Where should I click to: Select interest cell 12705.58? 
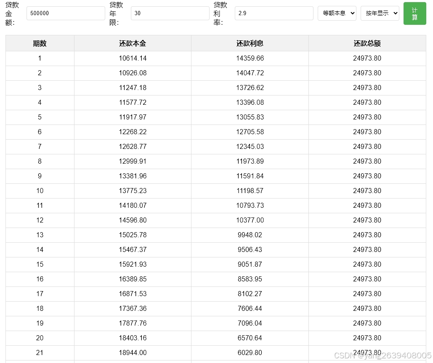point(250,132)
